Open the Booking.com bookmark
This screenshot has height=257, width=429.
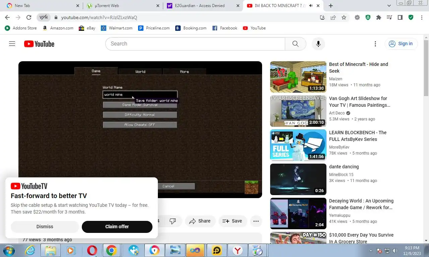[x=191, y=28]
